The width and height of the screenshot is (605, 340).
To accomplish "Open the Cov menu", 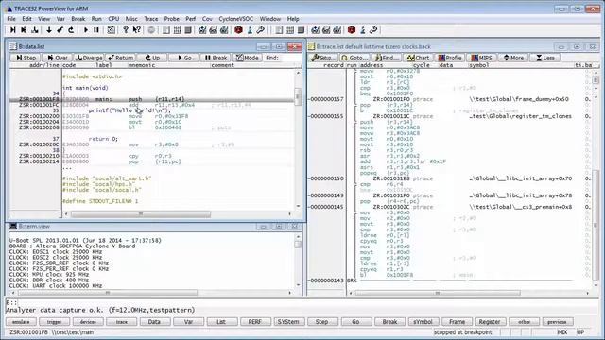I will (x=207, y=19).
